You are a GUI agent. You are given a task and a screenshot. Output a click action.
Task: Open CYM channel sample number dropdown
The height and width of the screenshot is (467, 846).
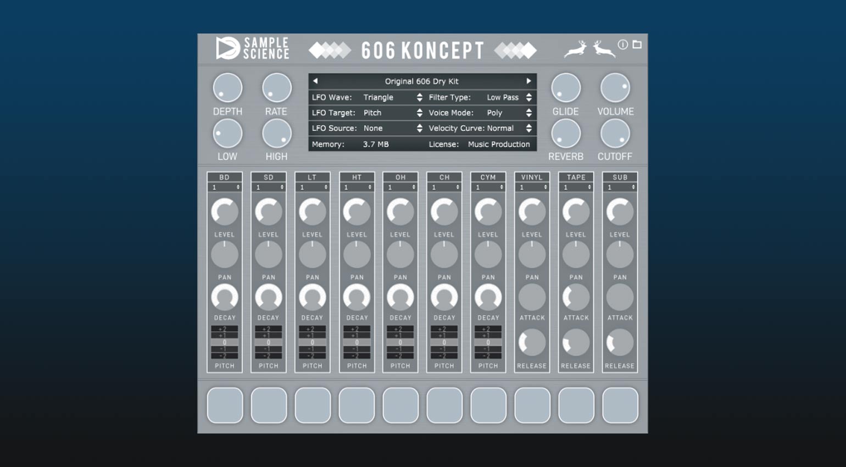pyautogui.click(x=488, y=187)
